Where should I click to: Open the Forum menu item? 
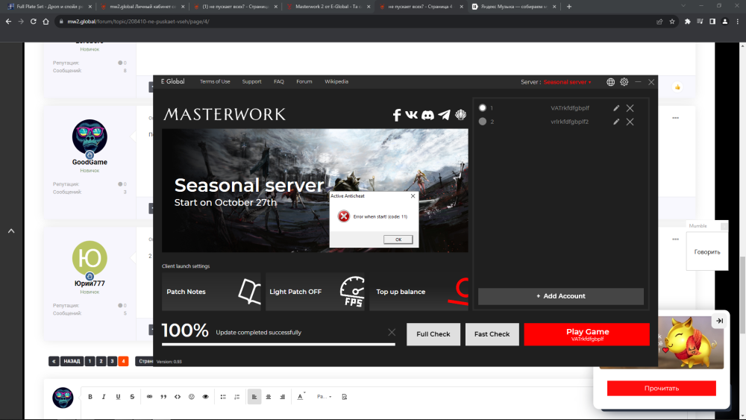pos(304,81)
